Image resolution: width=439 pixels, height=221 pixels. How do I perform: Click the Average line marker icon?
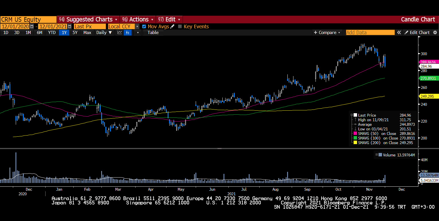tap(356, 125)
